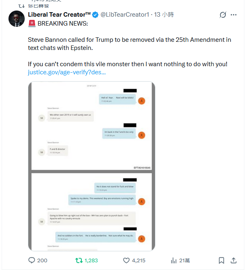
Task: Click the share post icon
Action: tap(233, 260)
